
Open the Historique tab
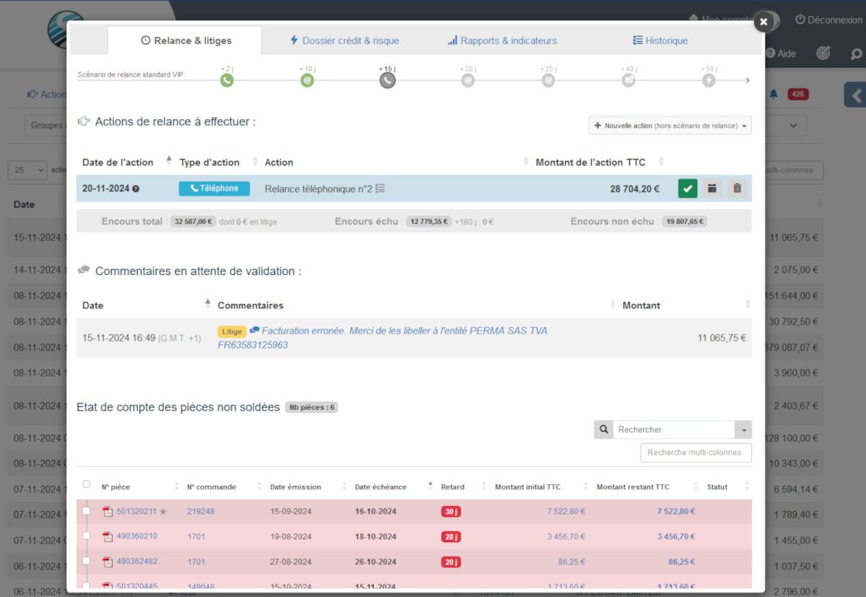point(660,40)
